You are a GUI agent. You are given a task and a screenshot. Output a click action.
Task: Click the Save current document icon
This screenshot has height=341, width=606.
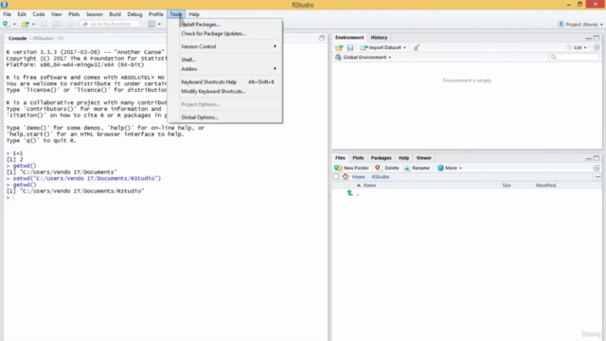(45, 24)
